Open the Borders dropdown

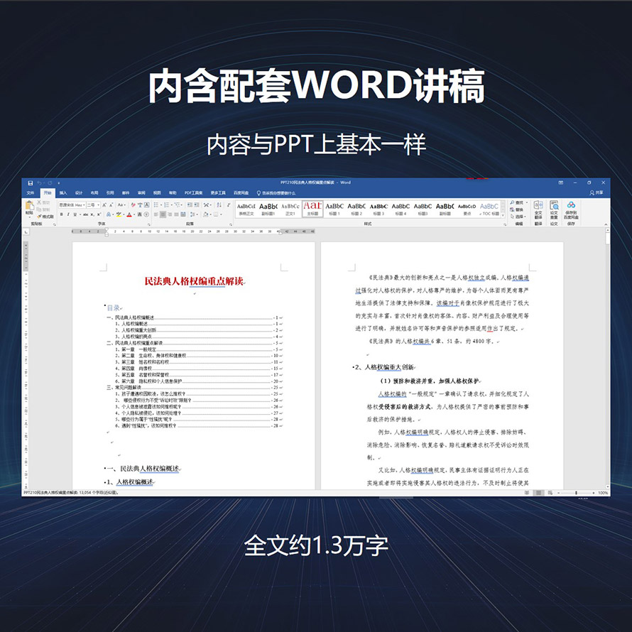217,214
